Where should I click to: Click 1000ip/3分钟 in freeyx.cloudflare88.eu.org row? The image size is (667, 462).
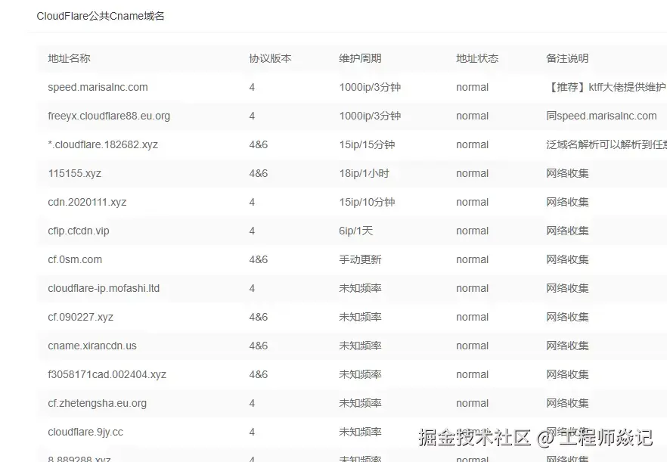[x=370, y=116]
